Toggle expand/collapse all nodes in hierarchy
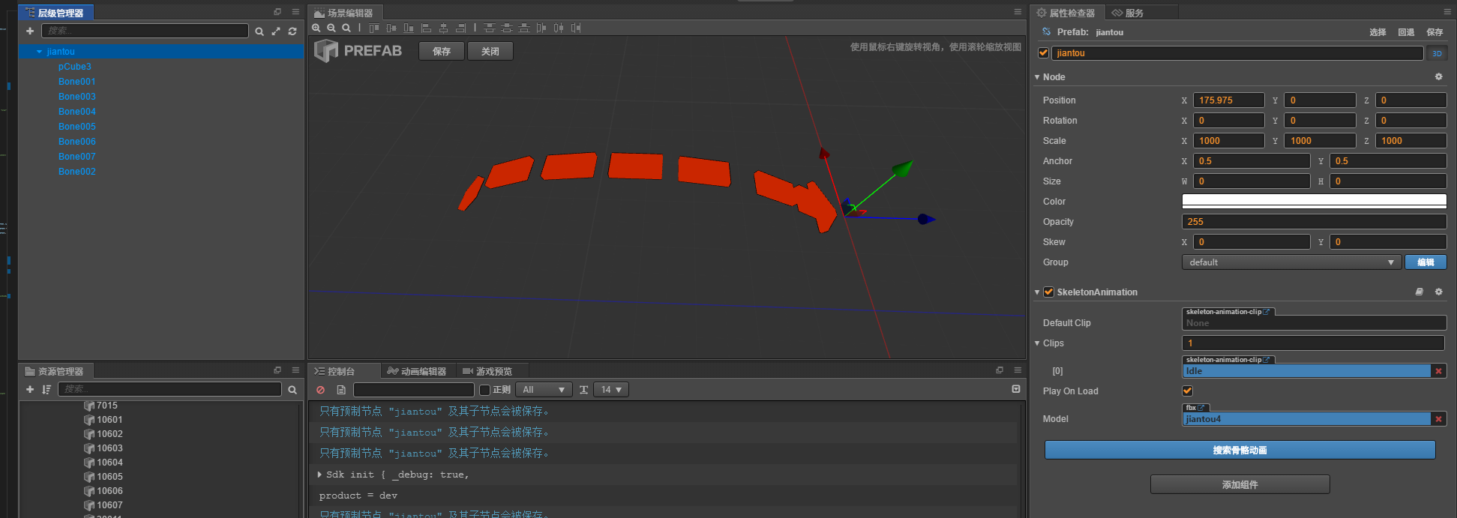Viewport: 1457px width, 518px height. tap(276, 31)
